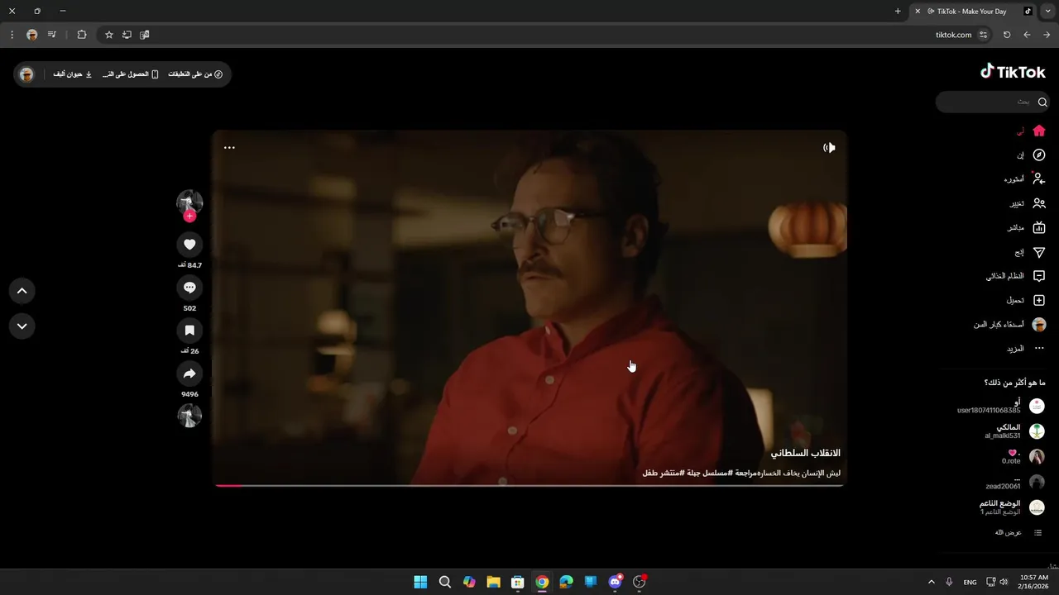The image size is (1059, 595).
Task: Open site information icon beside URL
Action: tap(983, 35)
